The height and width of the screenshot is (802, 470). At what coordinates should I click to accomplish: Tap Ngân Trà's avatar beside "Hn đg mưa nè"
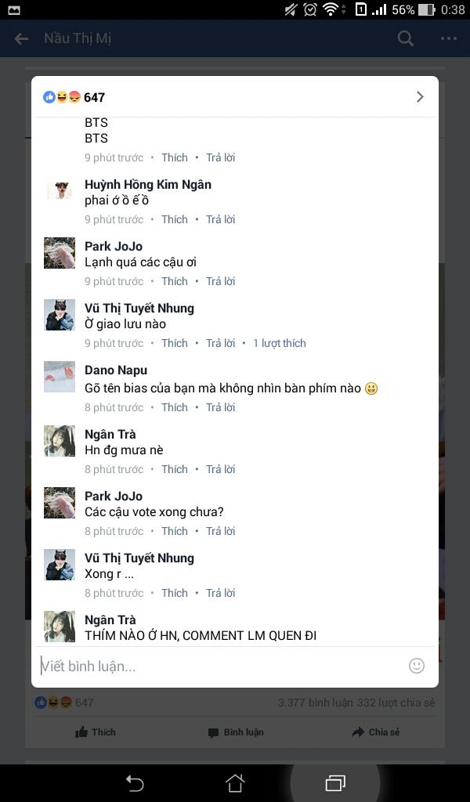point(60,440)
